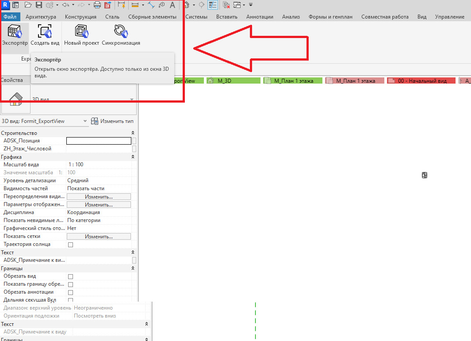Click the Switch Windows icon
Viewport: 471px width, 341px height.
237,5
